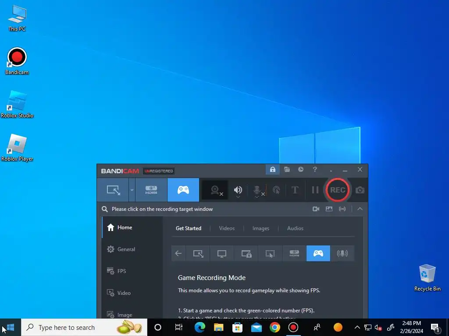Image resolution: width=449 pixels, height=336 pixels.
Task: Open the taskbar clock showing 2:48 PM
Action: pos(411,327)
